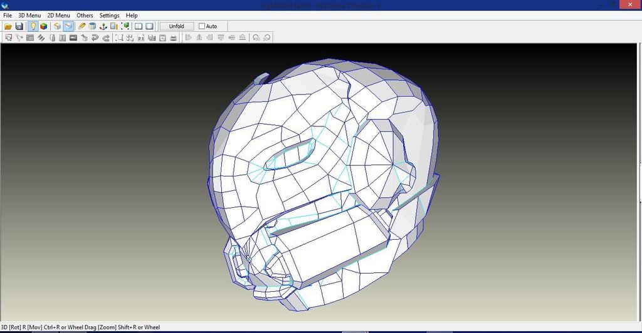Click the rotate 90 clockwise icon
The height and width of the screenshot is (333, 642).
click(267, 38)
